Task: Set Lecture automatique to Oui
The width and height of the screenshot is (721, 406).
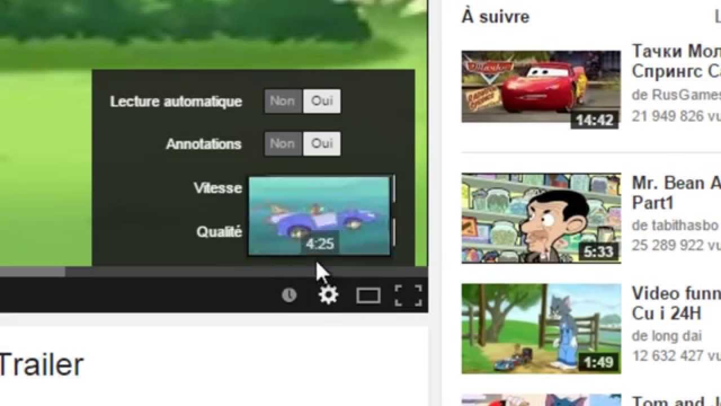Action: coord(322,101)
